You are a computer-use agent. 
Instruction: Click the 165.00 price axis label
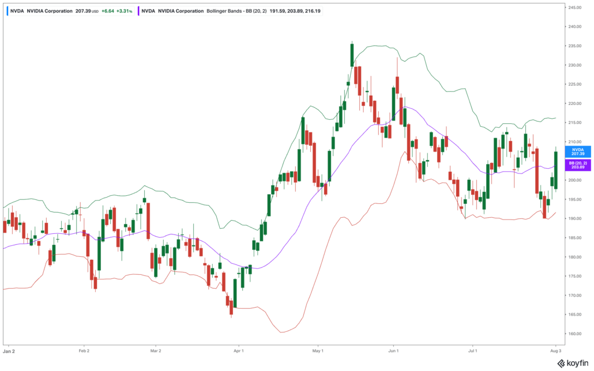pos(574,315)
